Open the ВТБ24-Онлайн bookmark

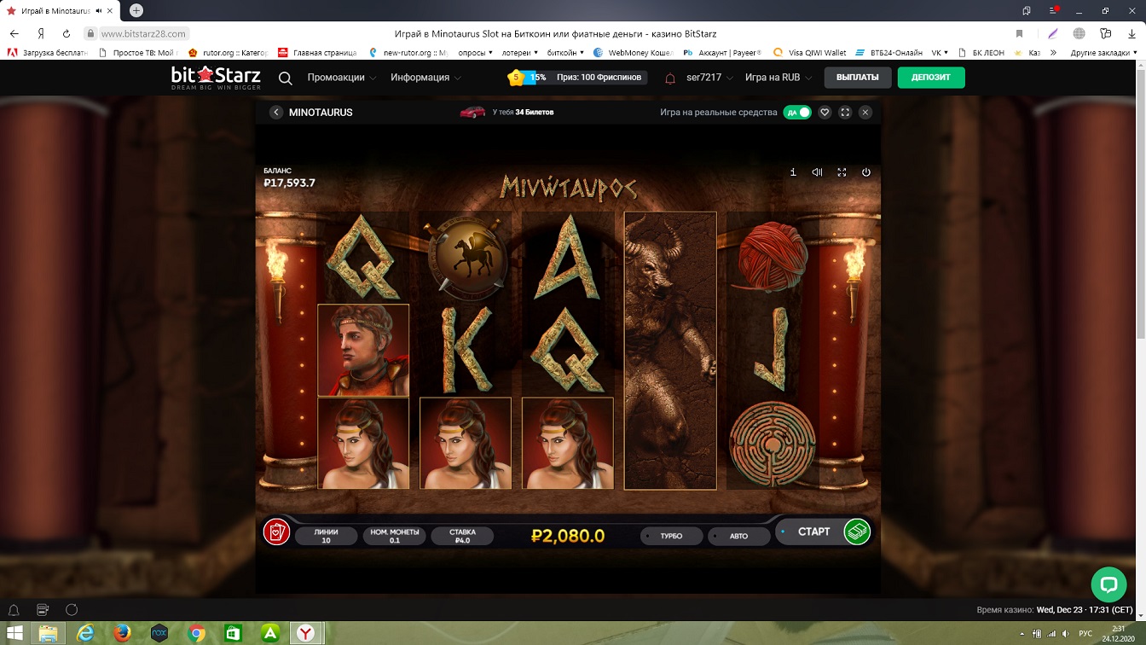coord(888,52)
